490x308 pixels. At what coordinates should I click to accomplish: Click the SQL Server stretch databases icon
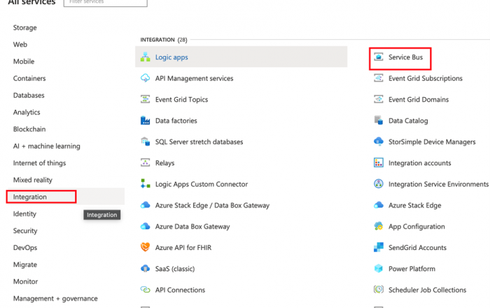(145, 142)
